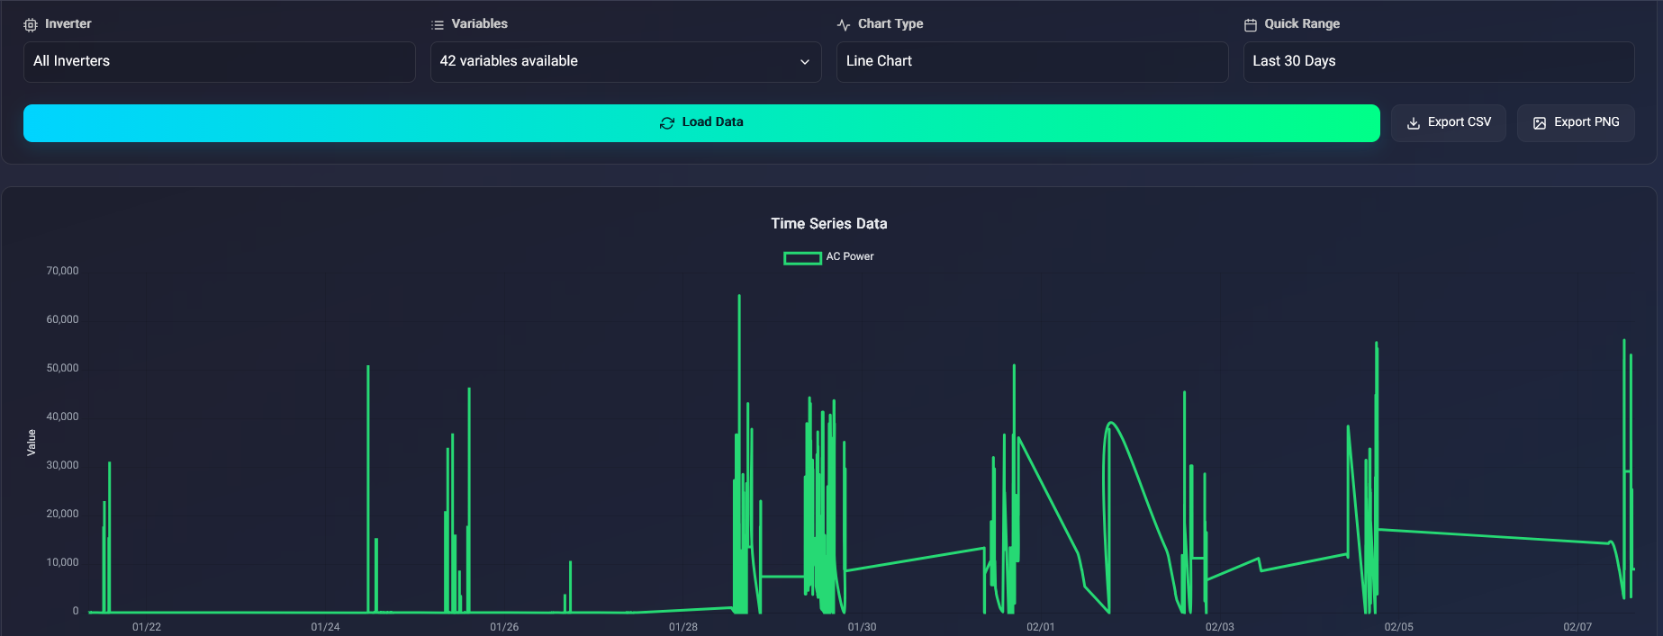Image resolution: width=1663 pixels, height=636 pixels.
Task: Click the green AC Power legend swatch
Action: 802,258
